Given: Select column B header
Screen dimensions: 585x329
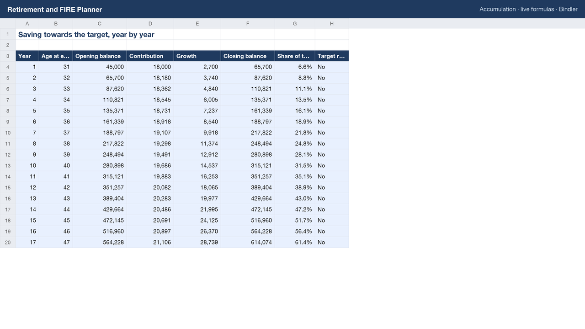Looking at the screenshot, I should [x=56, y=23].
